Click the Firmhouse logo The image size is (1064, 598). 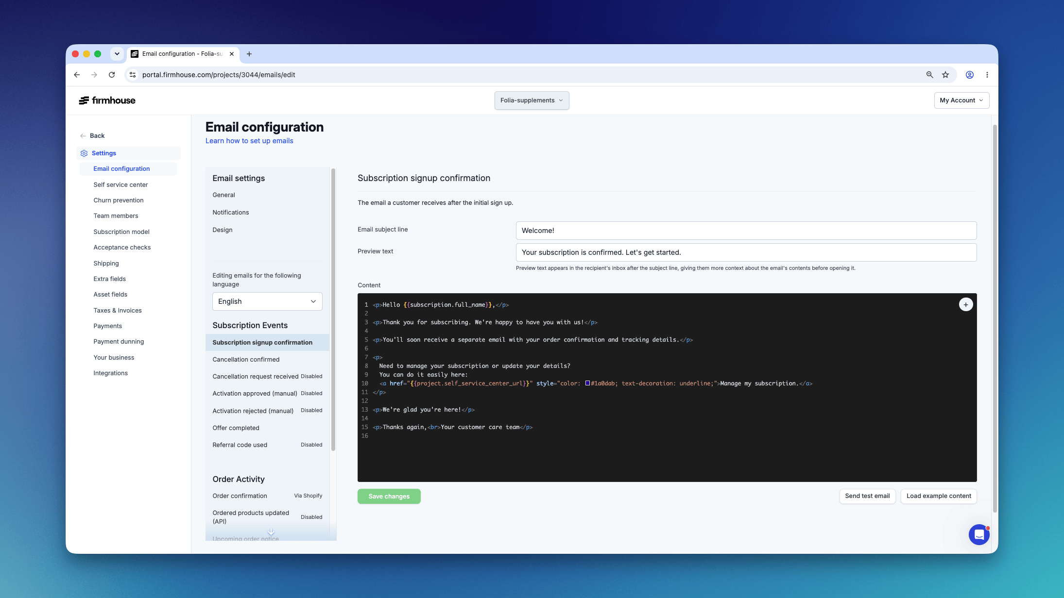pyautogui.click(x=107, y=100)
